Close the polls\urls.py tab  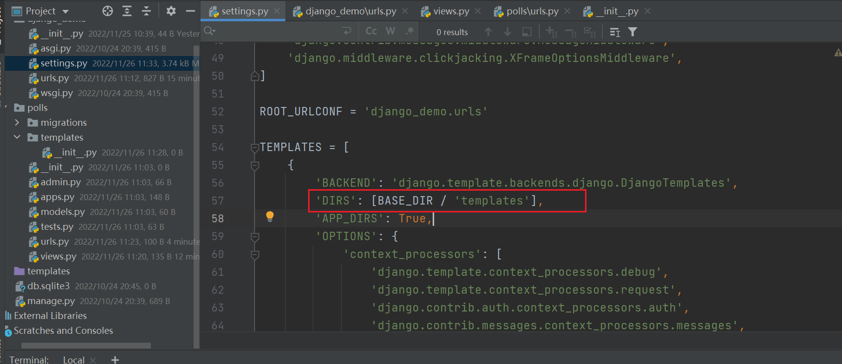[567, 11]
